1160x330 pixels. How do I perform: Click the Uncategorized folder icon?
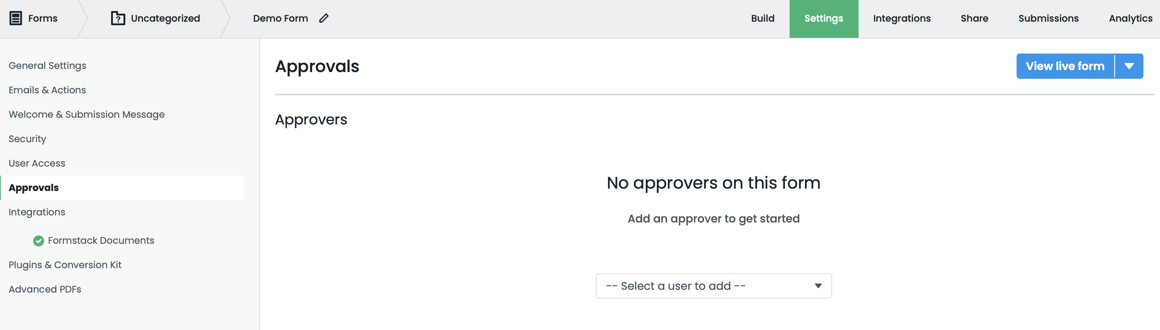pyautogui.click(x=118, y=19)
